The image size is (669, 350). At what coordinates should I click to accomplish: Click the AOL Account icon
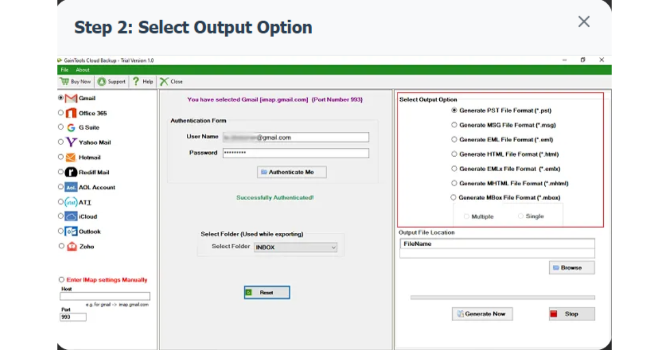pos(71,187)
